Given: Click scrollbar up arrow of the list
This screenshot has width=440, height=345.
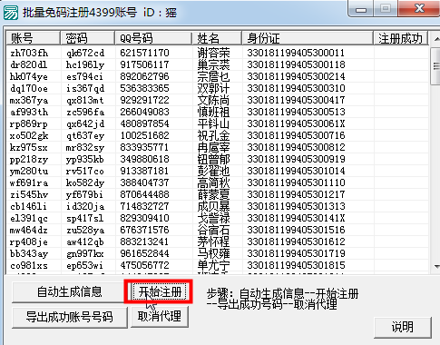Looking at the screenshot, I should (x=435, y=39).
